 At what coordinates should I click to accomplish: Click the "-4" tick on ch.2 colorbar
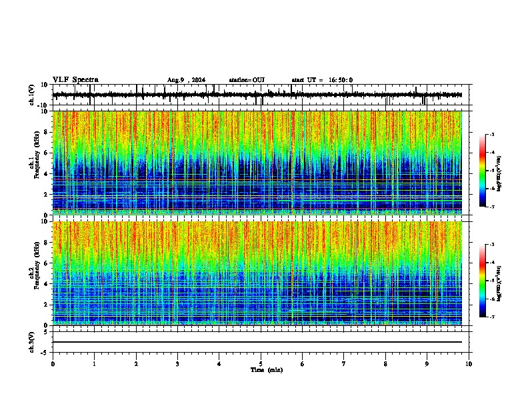click(x=491, y=263)
